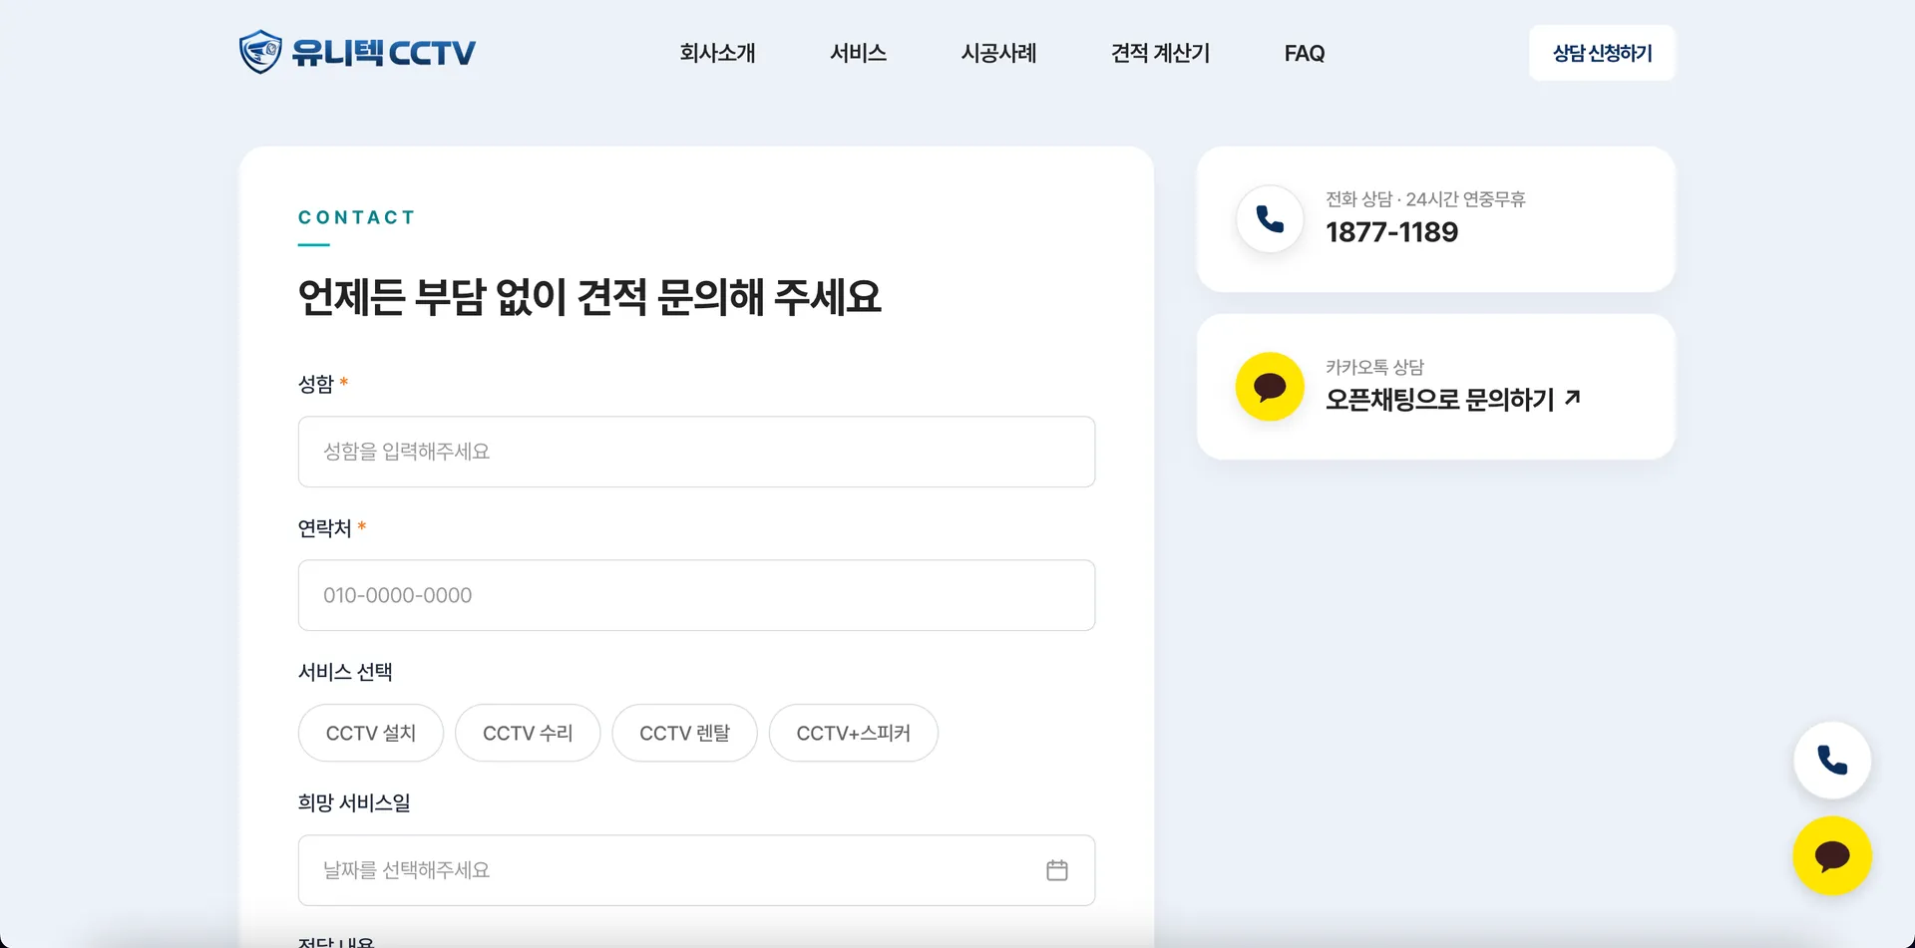Click the calendar icon in date field

point(1057,870)
